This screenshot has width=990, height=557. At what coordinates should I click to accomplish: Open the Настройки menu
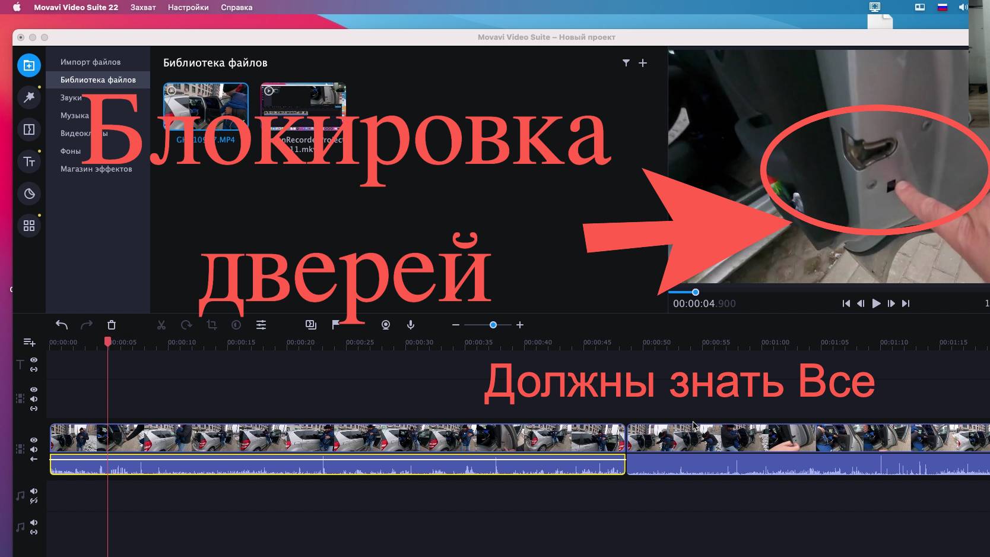tap(188, 7)
